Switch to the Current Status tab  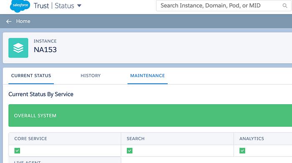tap(31, 76)
